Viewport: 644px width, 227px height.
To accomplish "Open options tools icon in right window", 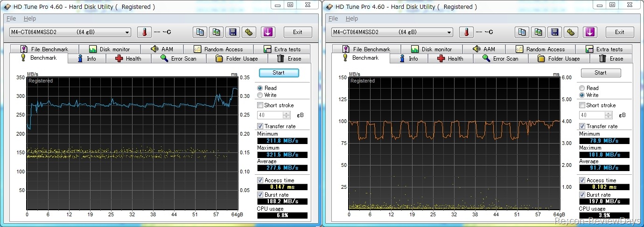I will click(x=571, y=32).
